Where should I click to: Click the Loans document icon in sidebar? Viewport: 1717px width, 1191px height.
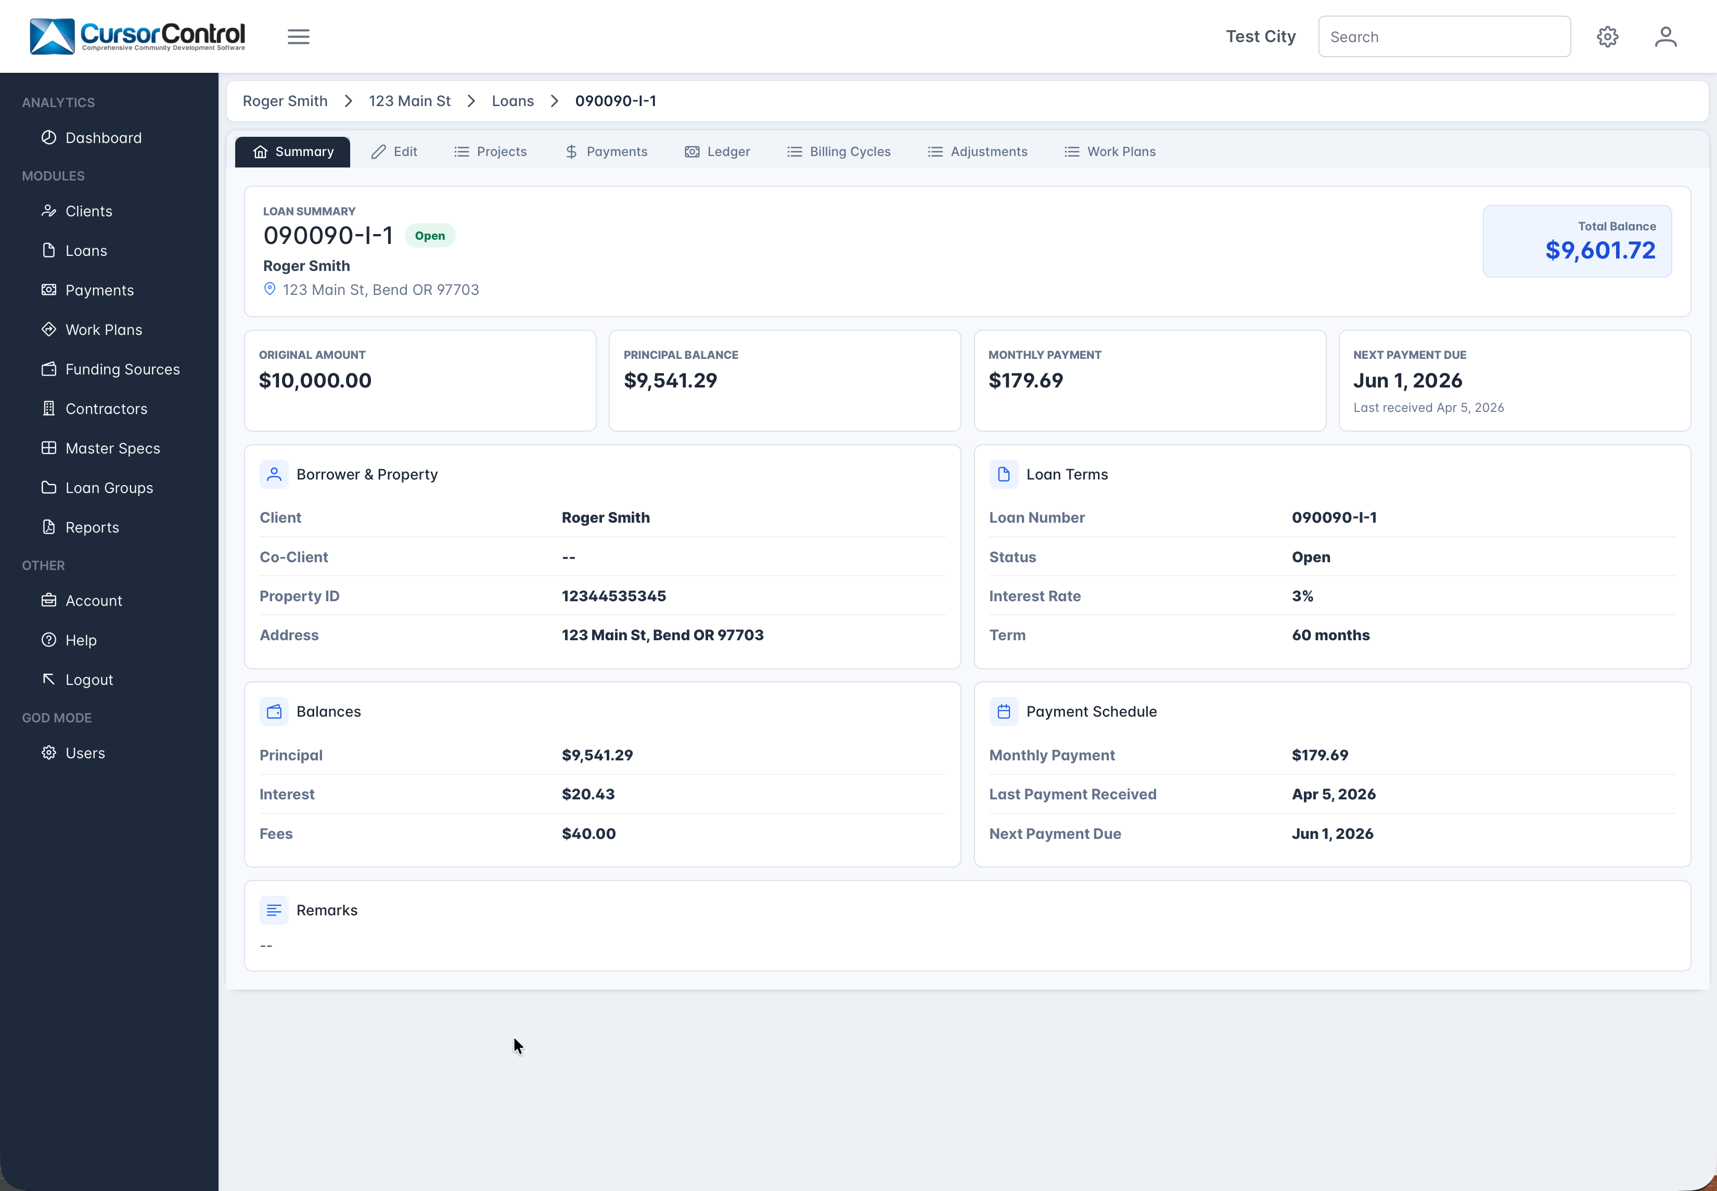click(x=48, y=250)
